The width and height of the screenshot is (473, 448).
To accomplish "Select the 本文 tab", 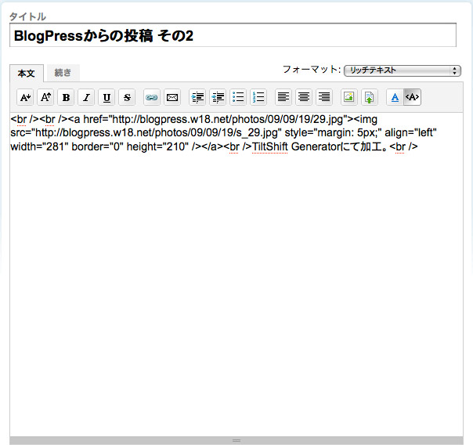I will (x=27, y=74).
